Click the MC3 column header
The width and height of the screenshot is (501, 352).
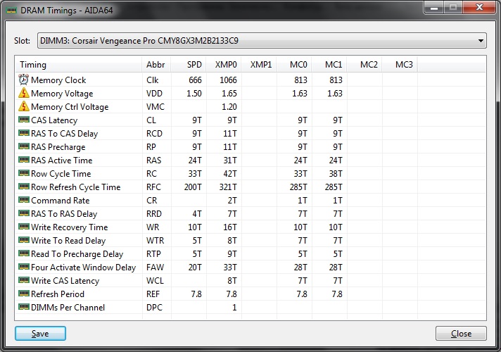[400, 65]
